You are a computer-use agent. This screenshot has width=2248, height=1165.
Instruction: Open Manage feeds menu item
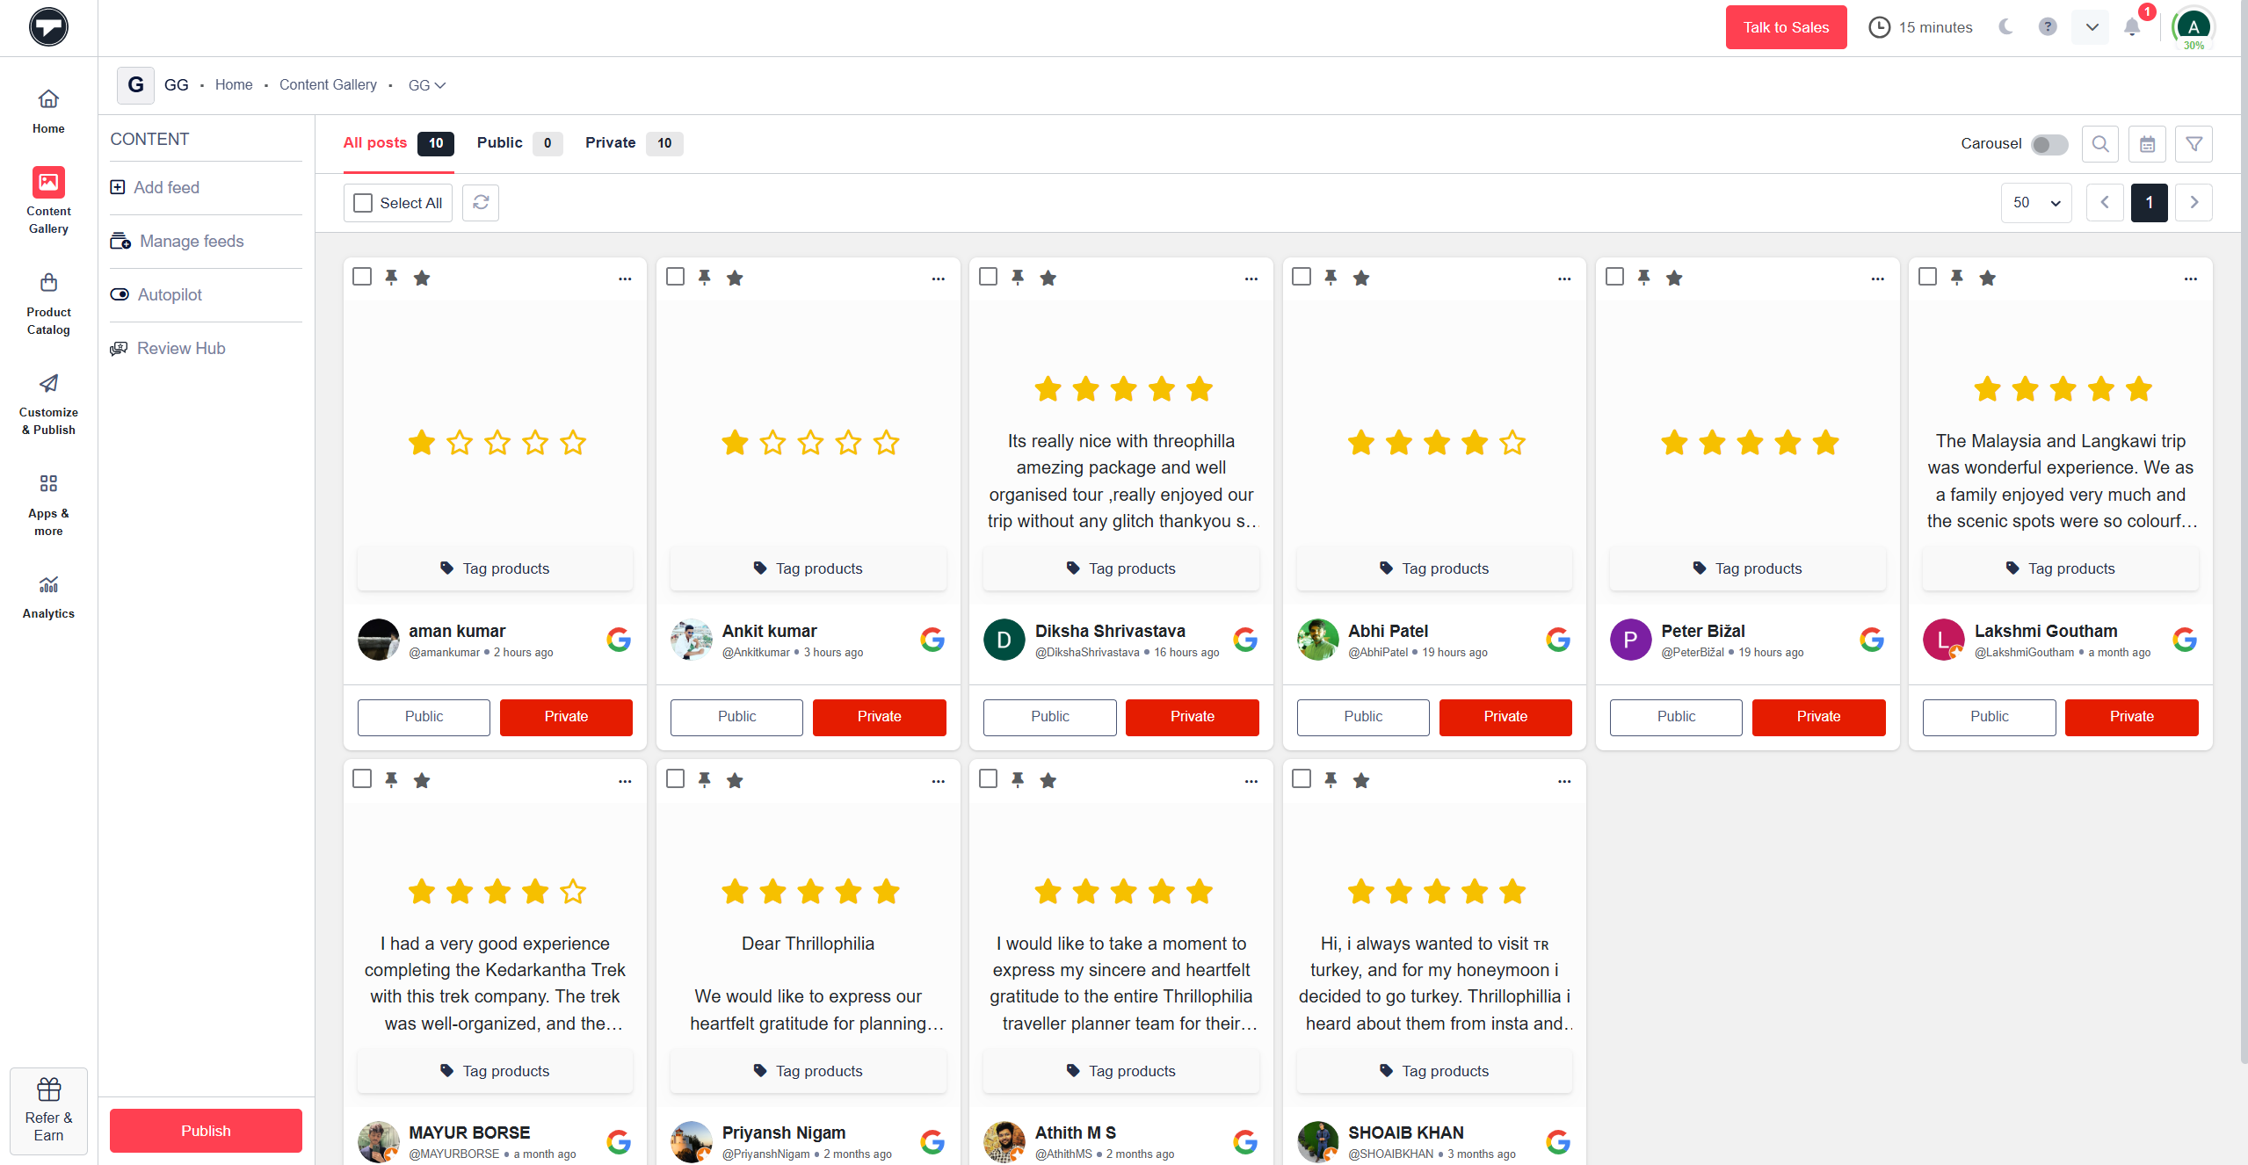coord(192,241)
